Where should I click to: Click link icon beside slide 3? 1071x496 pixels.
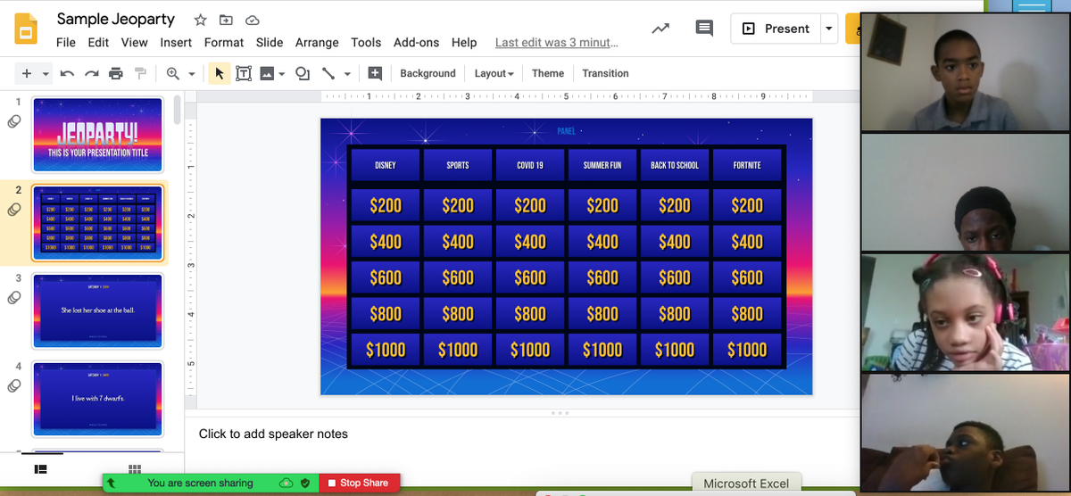tap(13, 298)
